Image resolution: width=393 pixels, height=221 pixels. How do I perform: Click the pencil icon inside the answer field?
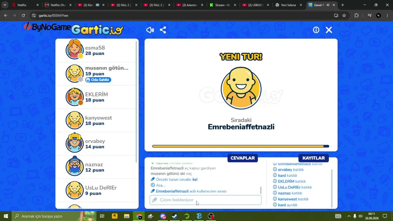click(154, 200)
